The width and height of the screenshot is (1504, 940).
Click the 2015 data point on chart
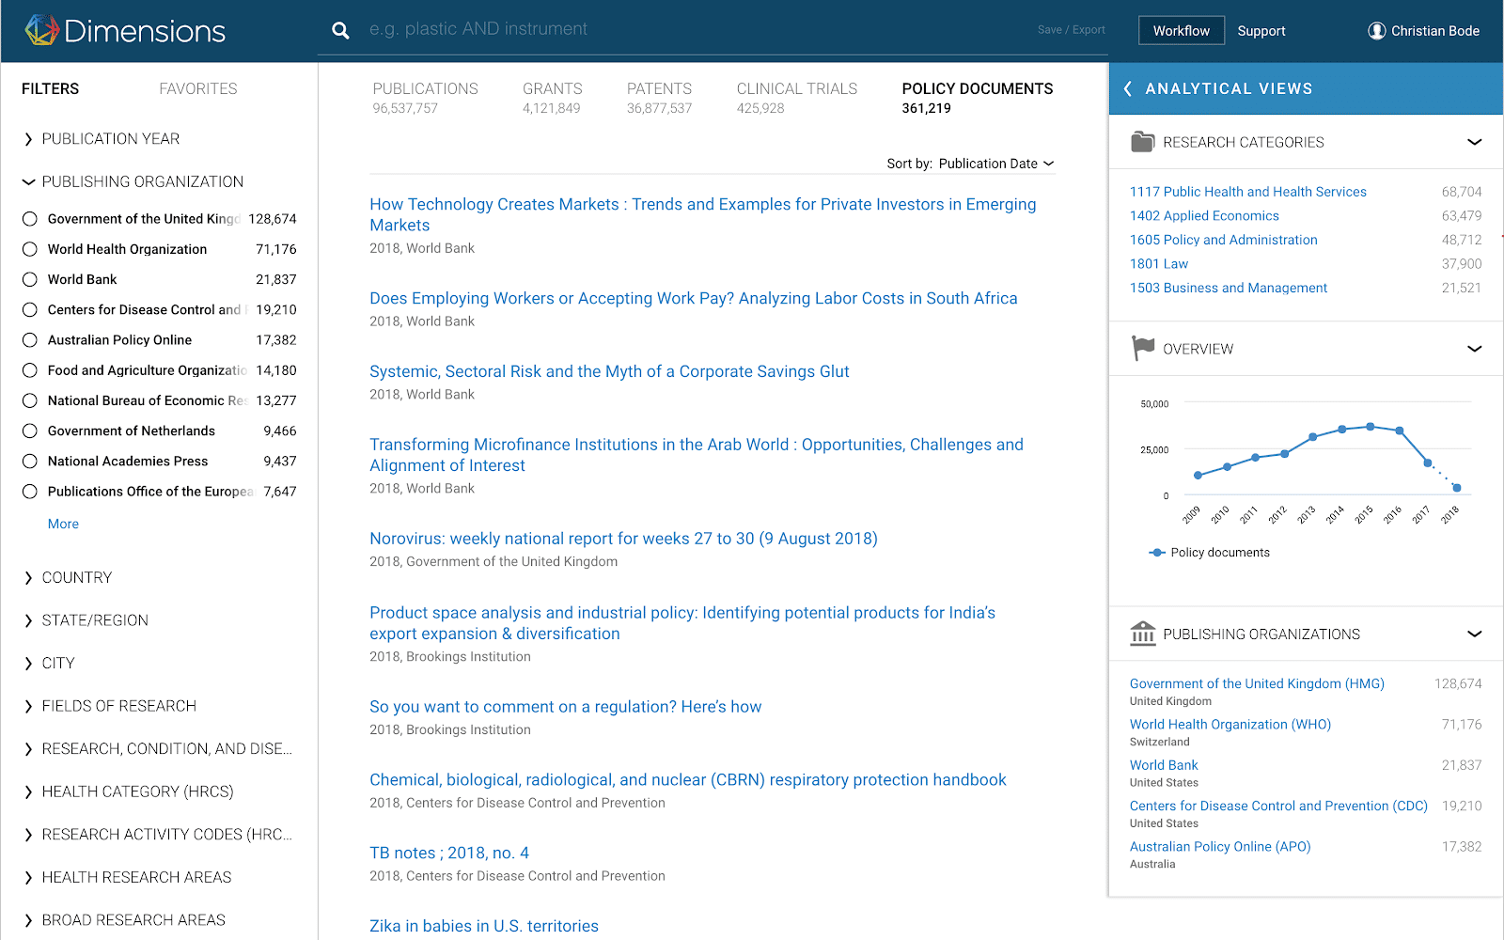(1371, 427)
